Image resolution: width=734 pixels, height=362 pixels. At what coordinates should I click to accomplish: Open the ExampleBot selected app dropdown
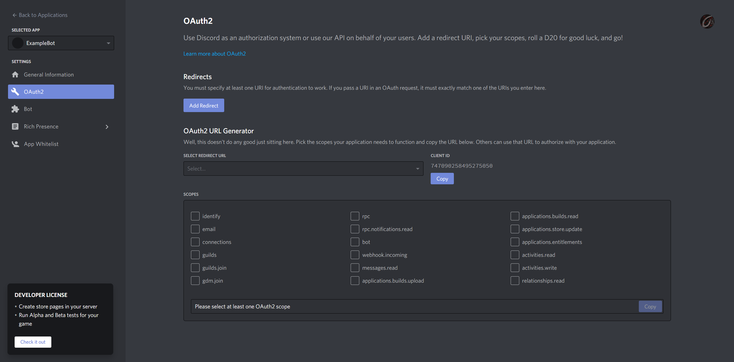tap(108, 43)
